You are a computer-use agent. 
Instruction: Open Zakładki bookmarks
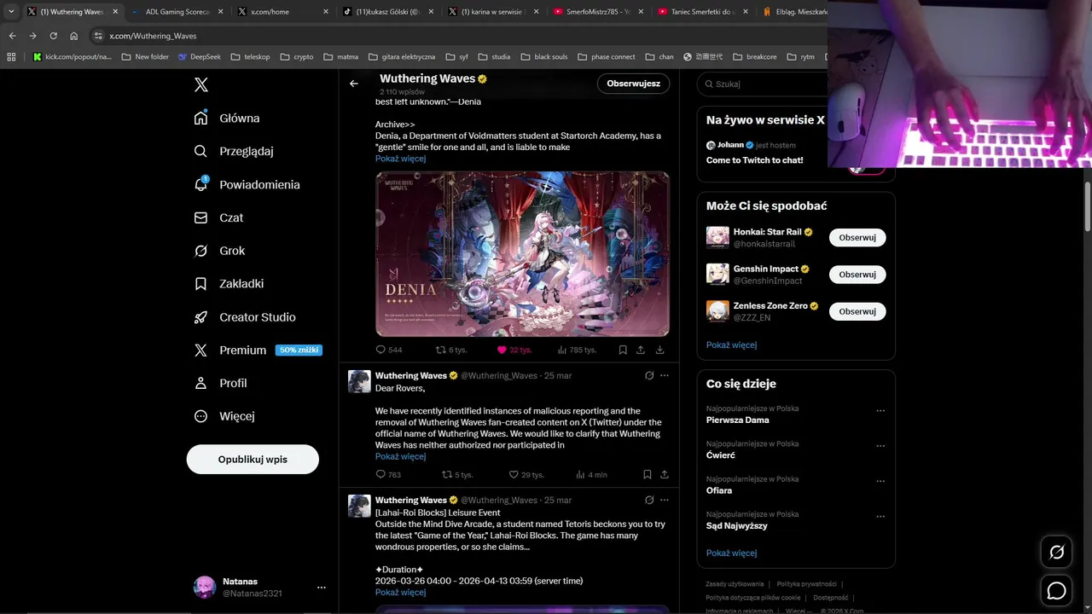click(x=229, y=283)
